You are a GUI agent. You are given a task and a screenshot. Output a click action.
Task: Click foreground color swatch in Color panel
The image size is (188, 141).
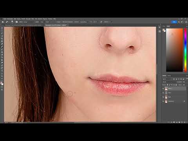pos(163,30)
